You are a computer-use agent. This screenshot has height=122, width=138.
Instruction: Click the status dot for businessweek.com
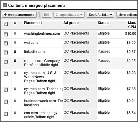(15, 101)
